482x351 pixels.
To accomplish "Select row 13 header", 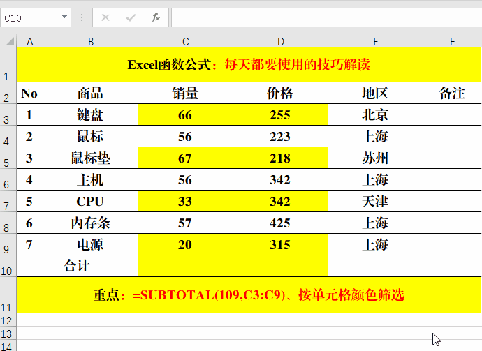I will click(x=8, y=333).
